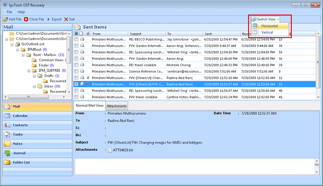Click the Finder folder icon in tree
Viewport: 323px width, 186px height.
(34, 65)
